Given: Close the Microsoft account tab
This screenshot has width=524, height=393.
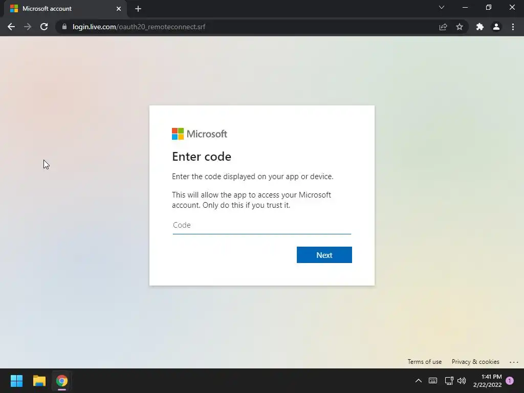Looking at the screenshot, I should coord(119,9).
